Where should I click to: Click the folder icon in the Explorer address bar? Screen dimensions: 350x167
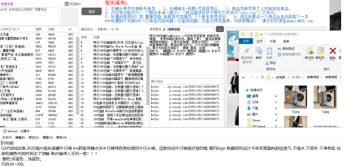pos(269,77)
